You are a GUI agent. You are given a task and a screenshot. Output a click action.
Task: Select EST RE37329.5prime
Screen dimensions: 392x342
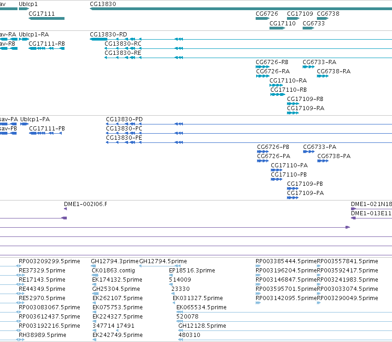click(42, 271)
